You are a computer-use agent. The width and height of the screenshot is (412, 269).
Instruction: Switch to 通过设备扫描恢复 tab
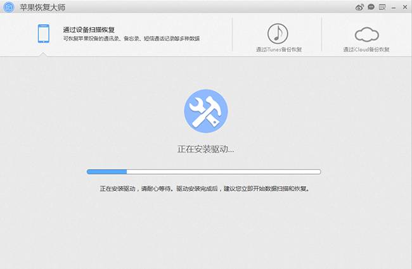coord(89,29)
